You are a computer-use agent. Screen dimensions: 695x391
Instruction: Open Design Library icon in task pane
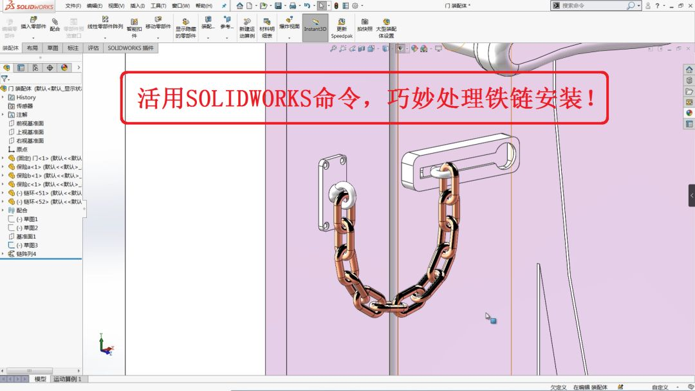click(689, 80)
